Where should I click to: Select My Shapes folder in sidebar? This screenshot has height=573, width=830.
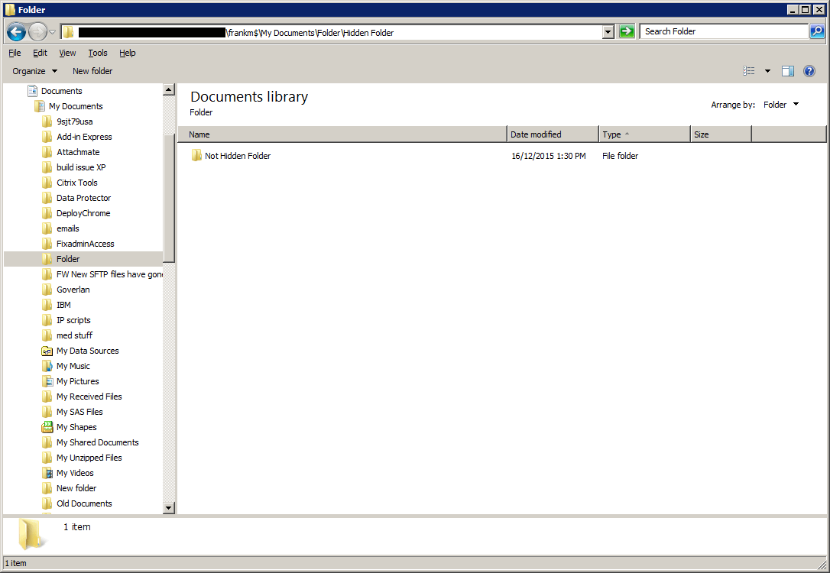[x=76, y=427]
